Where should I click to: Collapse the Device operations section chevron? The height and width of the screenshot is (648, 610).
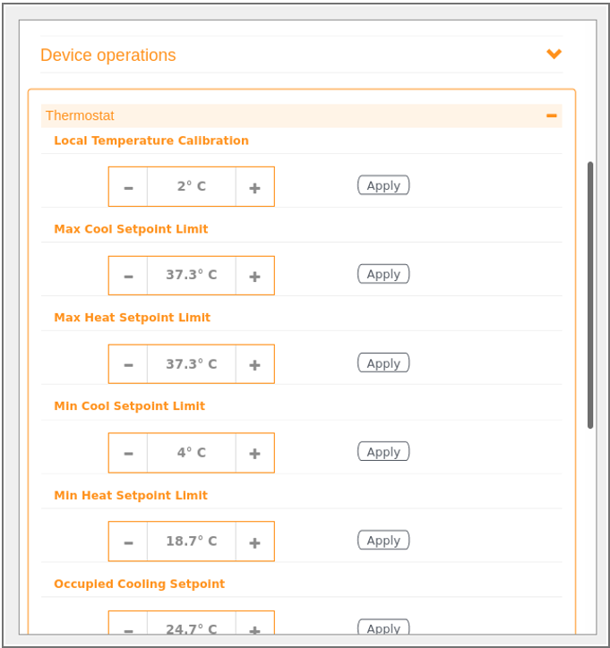(x=554, y=54)
